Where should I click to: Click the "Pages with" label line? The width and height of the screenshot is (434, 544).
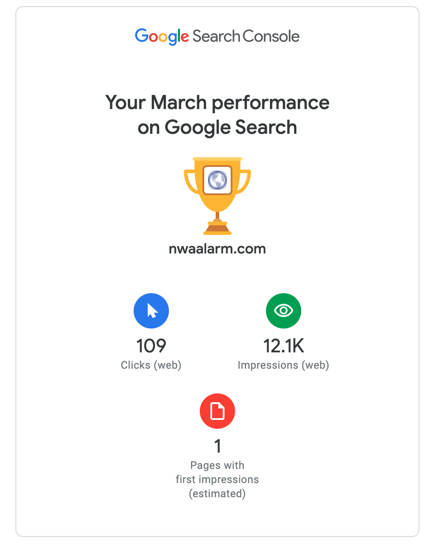point(217,465)
